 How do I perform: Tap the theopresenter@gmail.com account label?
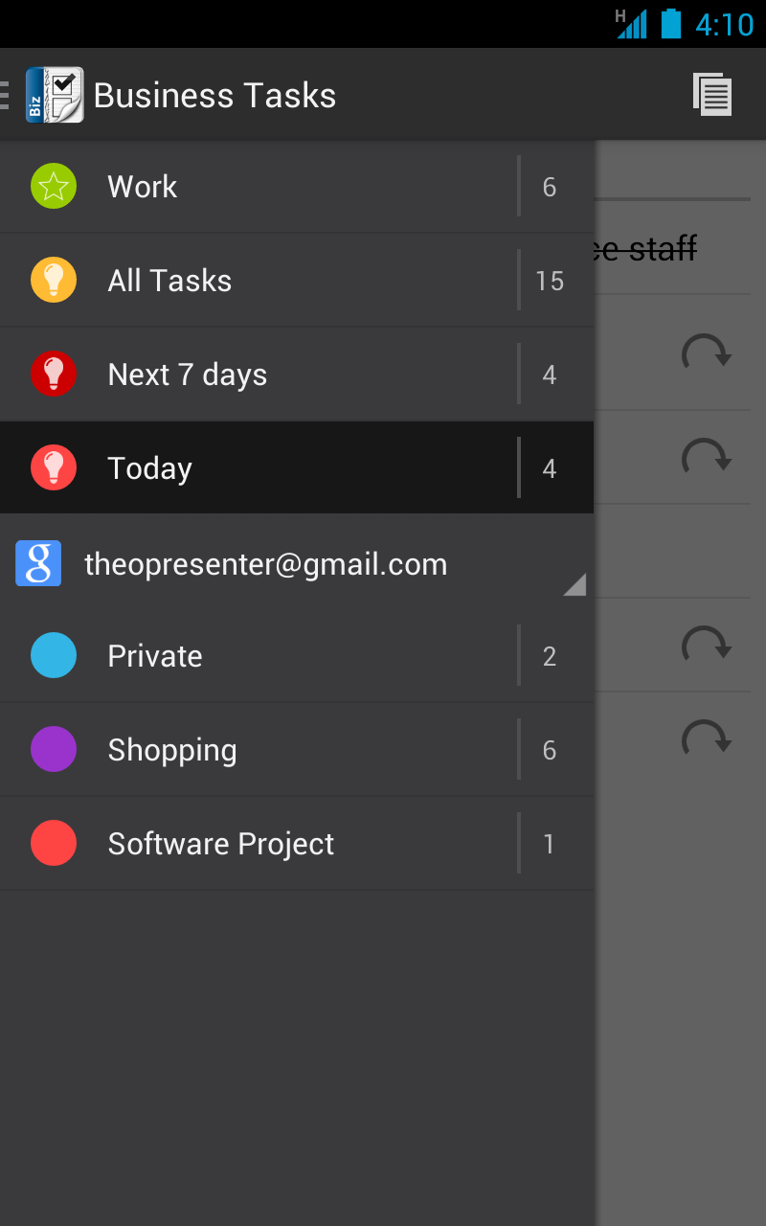coord(266,564)
